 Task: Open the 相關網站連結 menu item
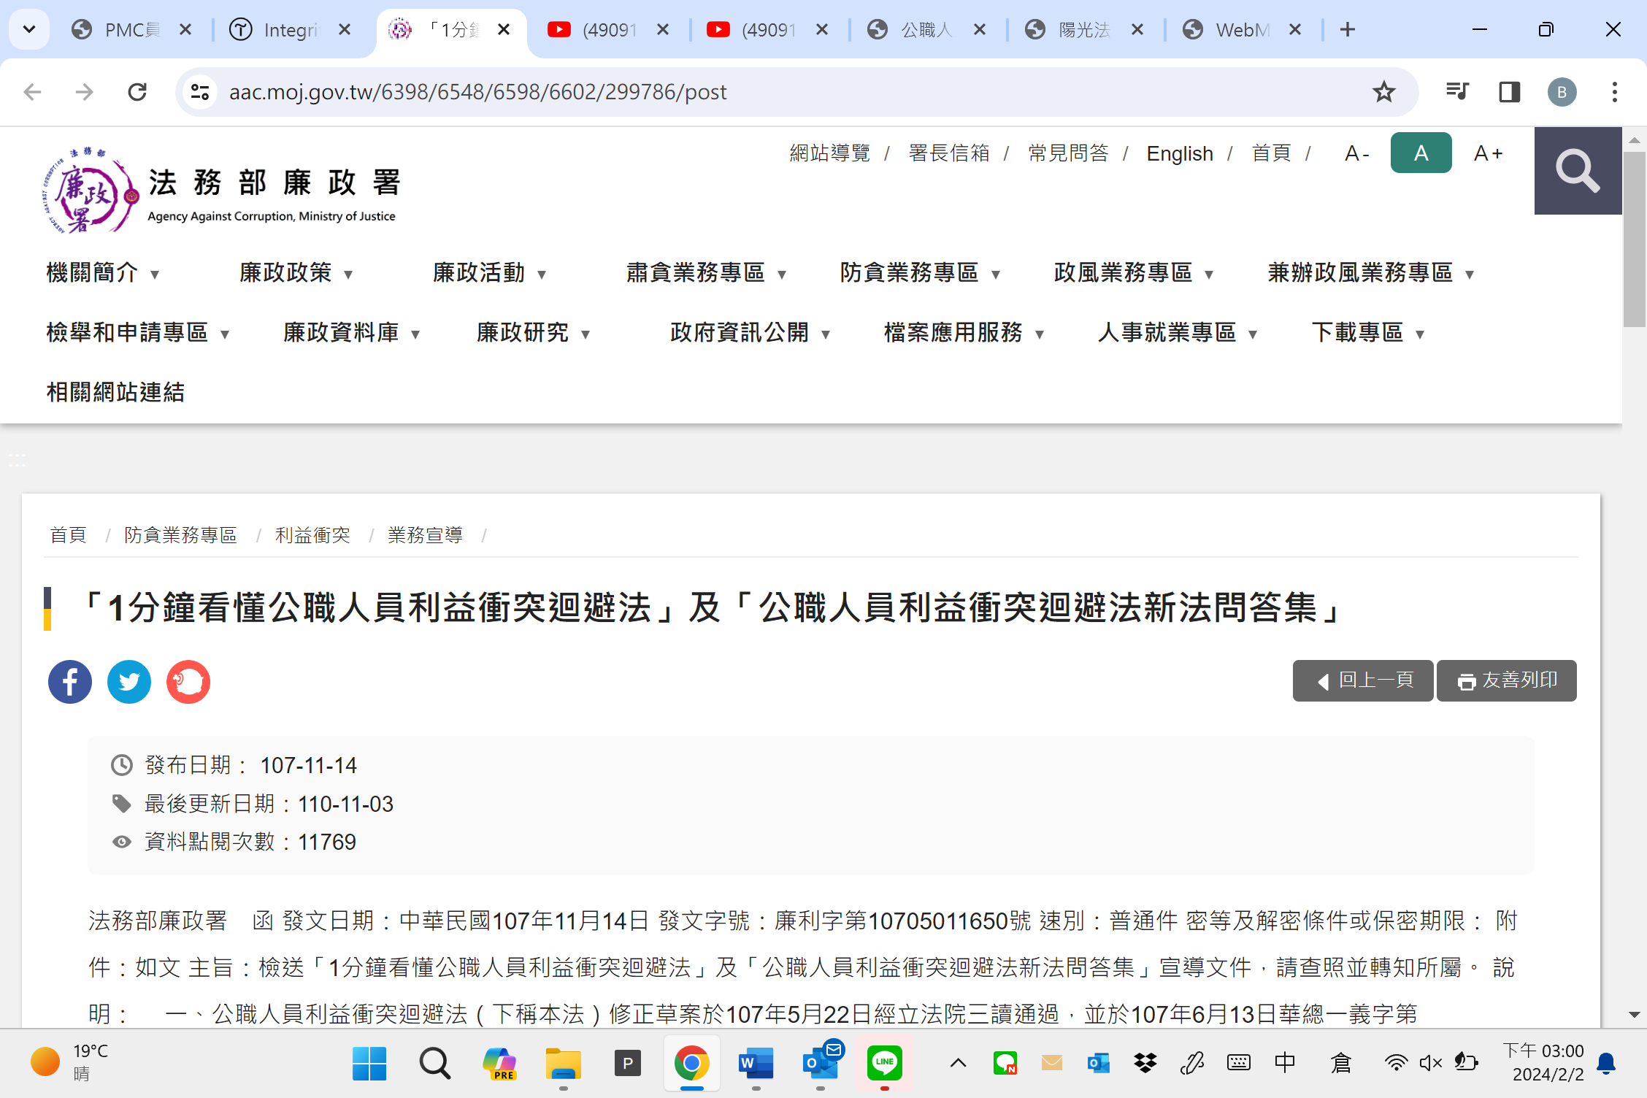(115, 393)
